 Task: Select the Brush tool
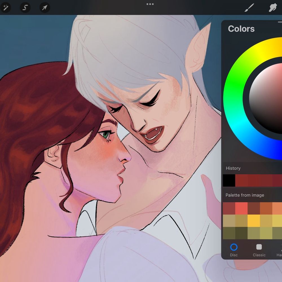[x=249, y=8]
